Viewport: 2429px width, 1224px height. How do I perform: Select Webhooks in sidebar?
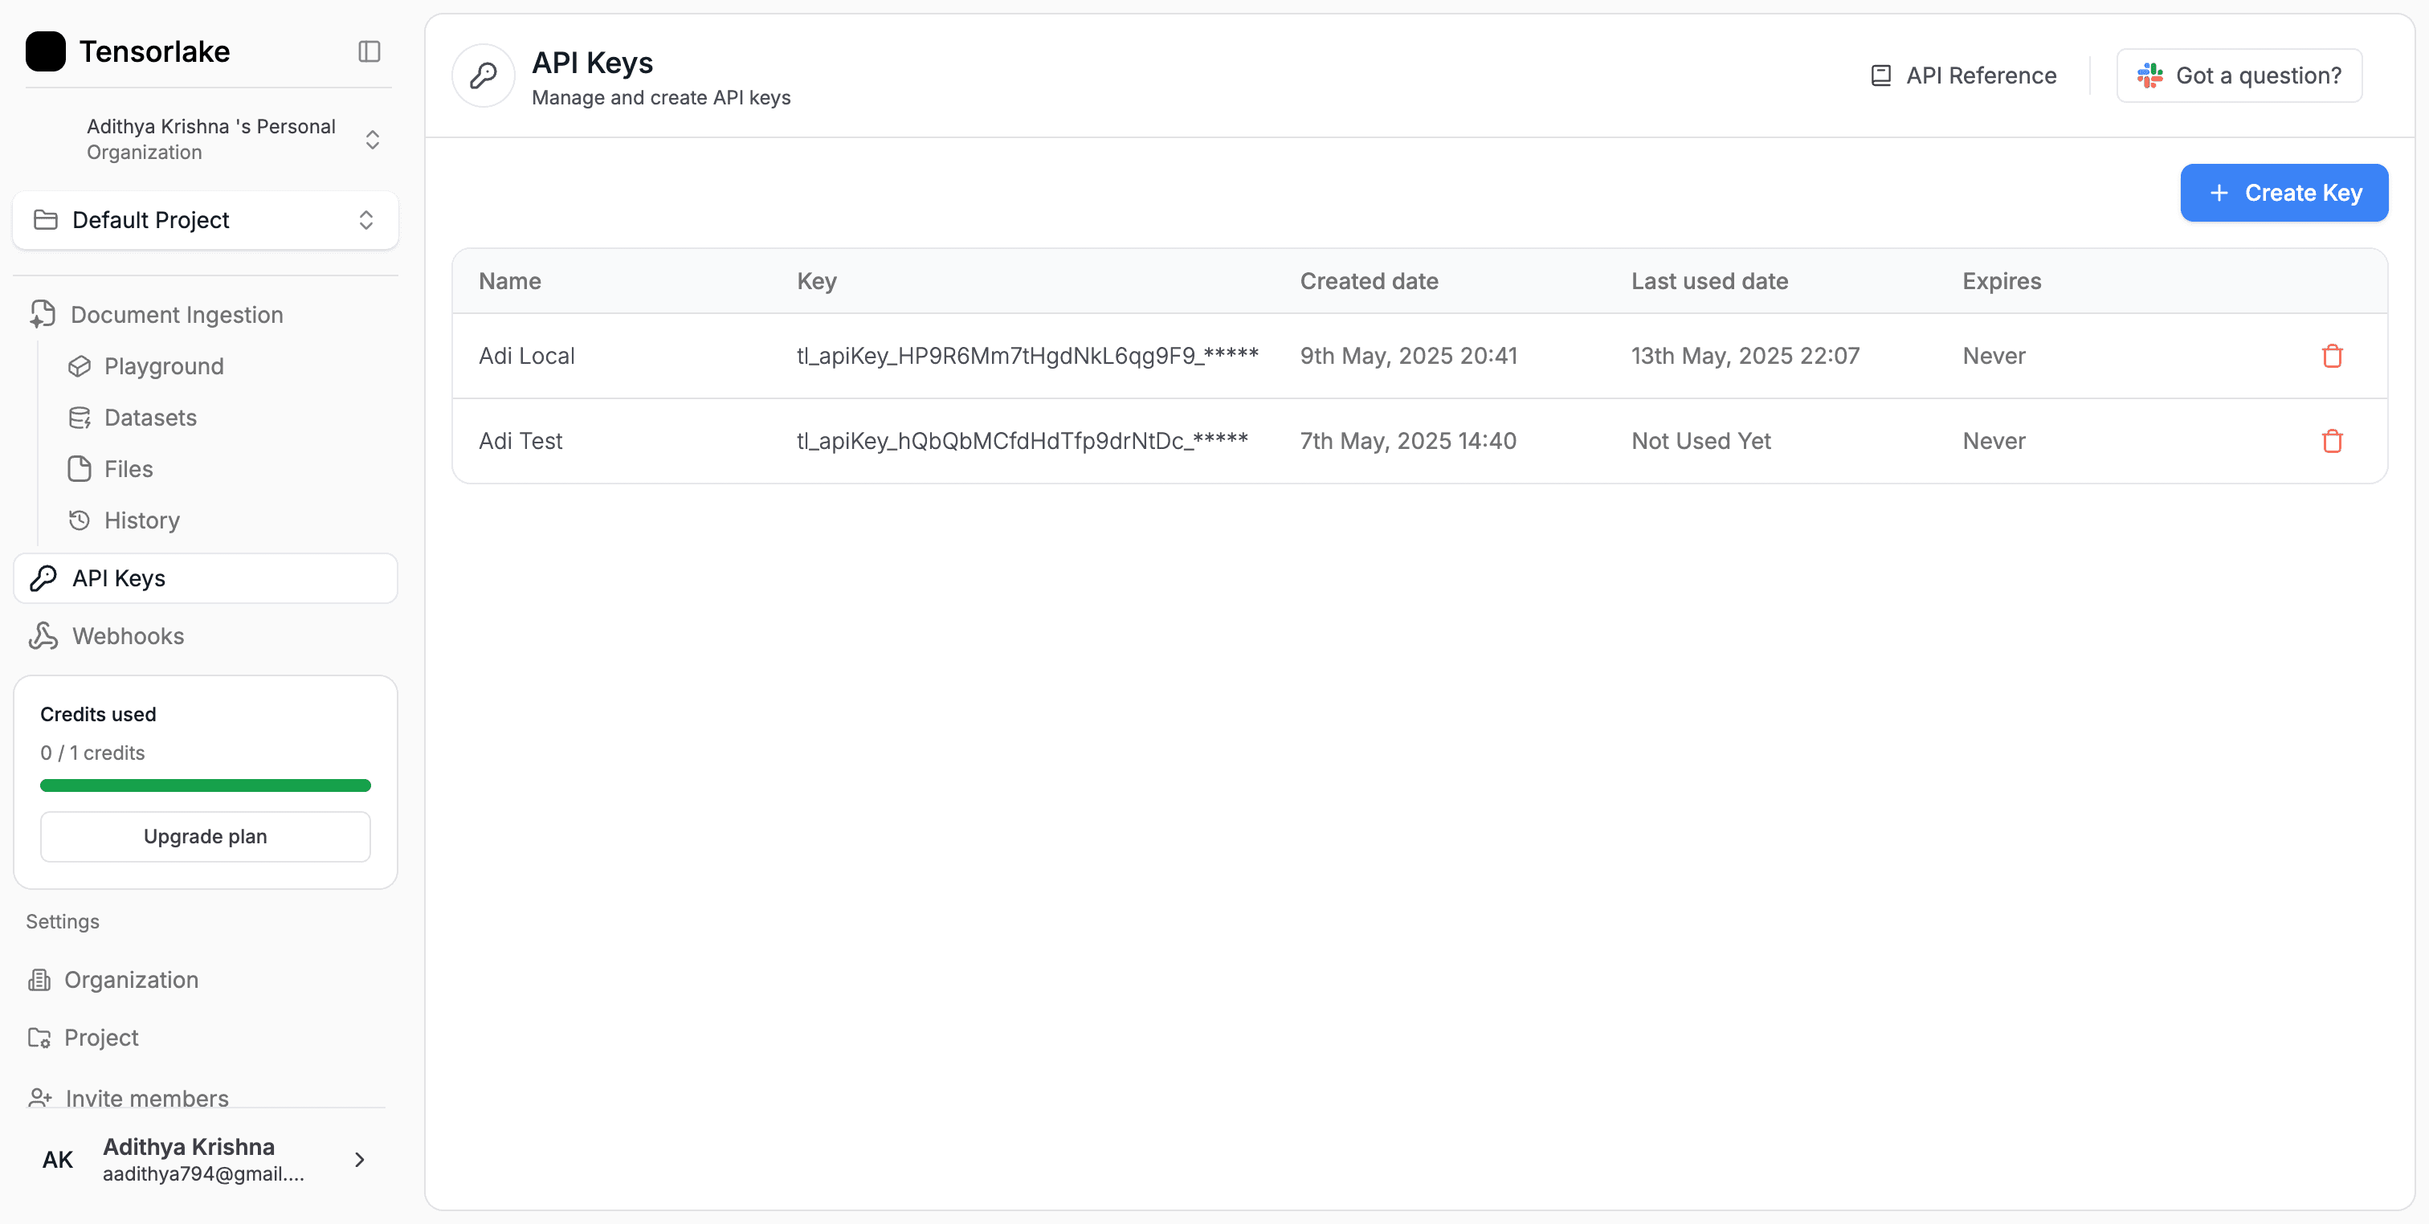(206, 635)
